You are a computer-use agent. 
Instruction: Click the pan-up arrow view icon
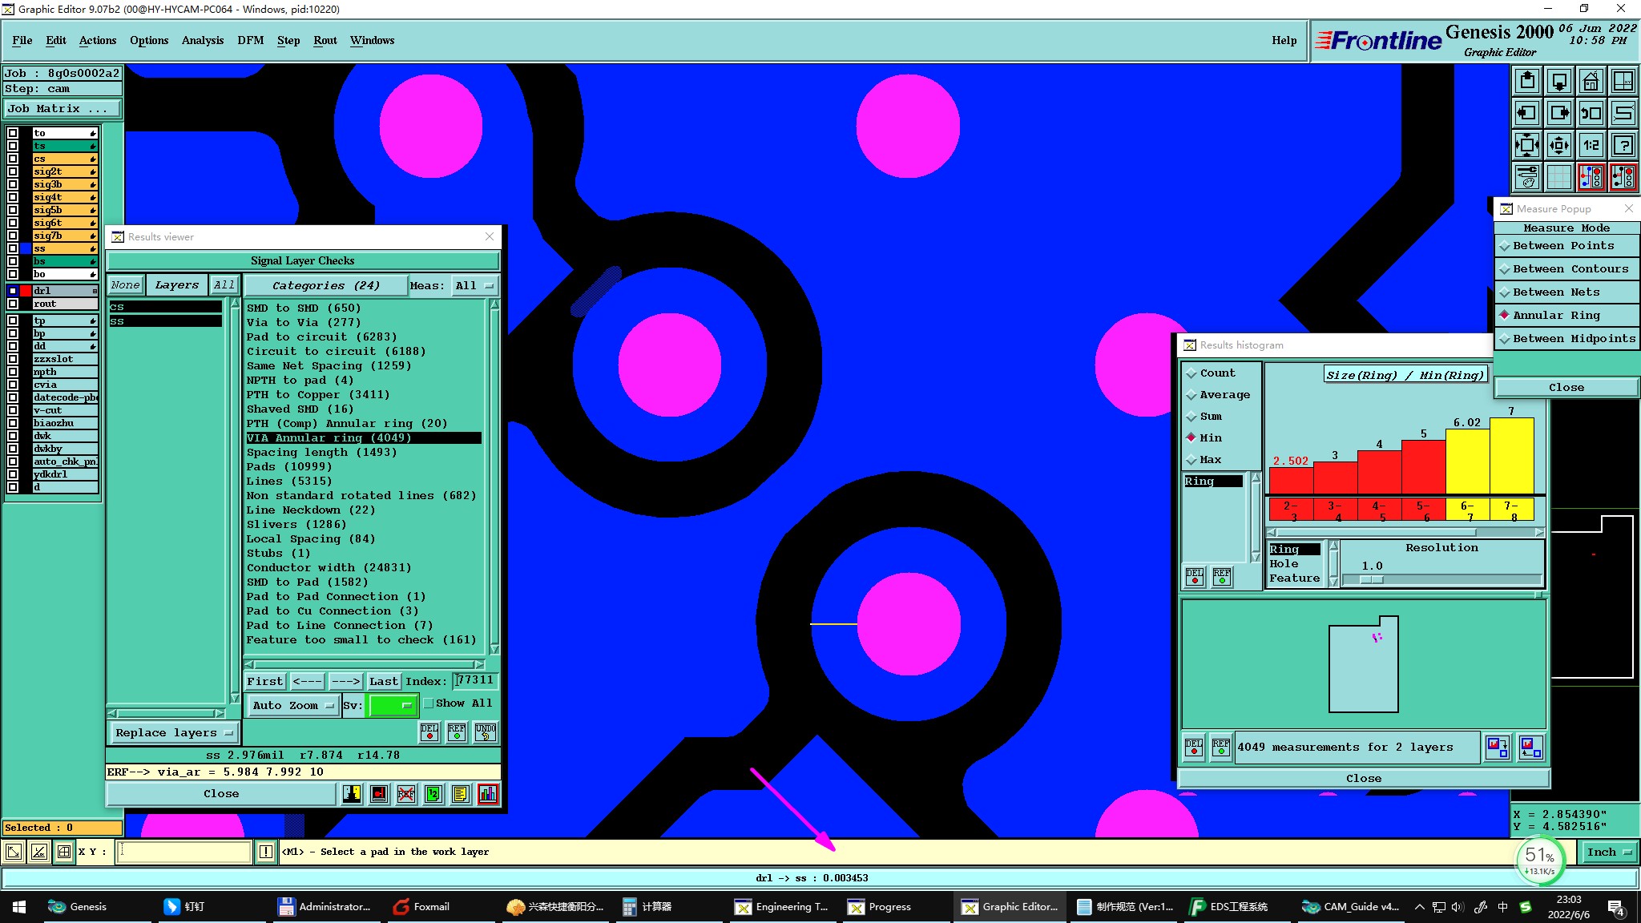coord(1527,81)
